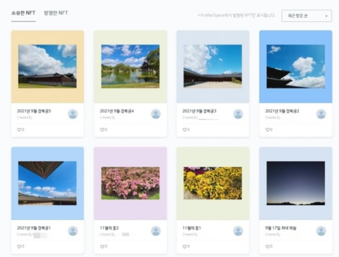Switch to 발행한 NFT tab
Image resolution: width=339 pixels, height=257 pixels.
56,13
